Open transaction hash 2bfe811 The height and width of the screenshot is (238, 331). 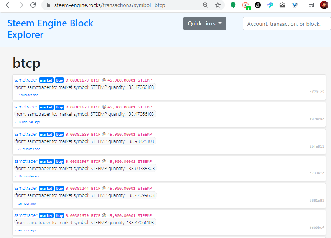[317, 146]
